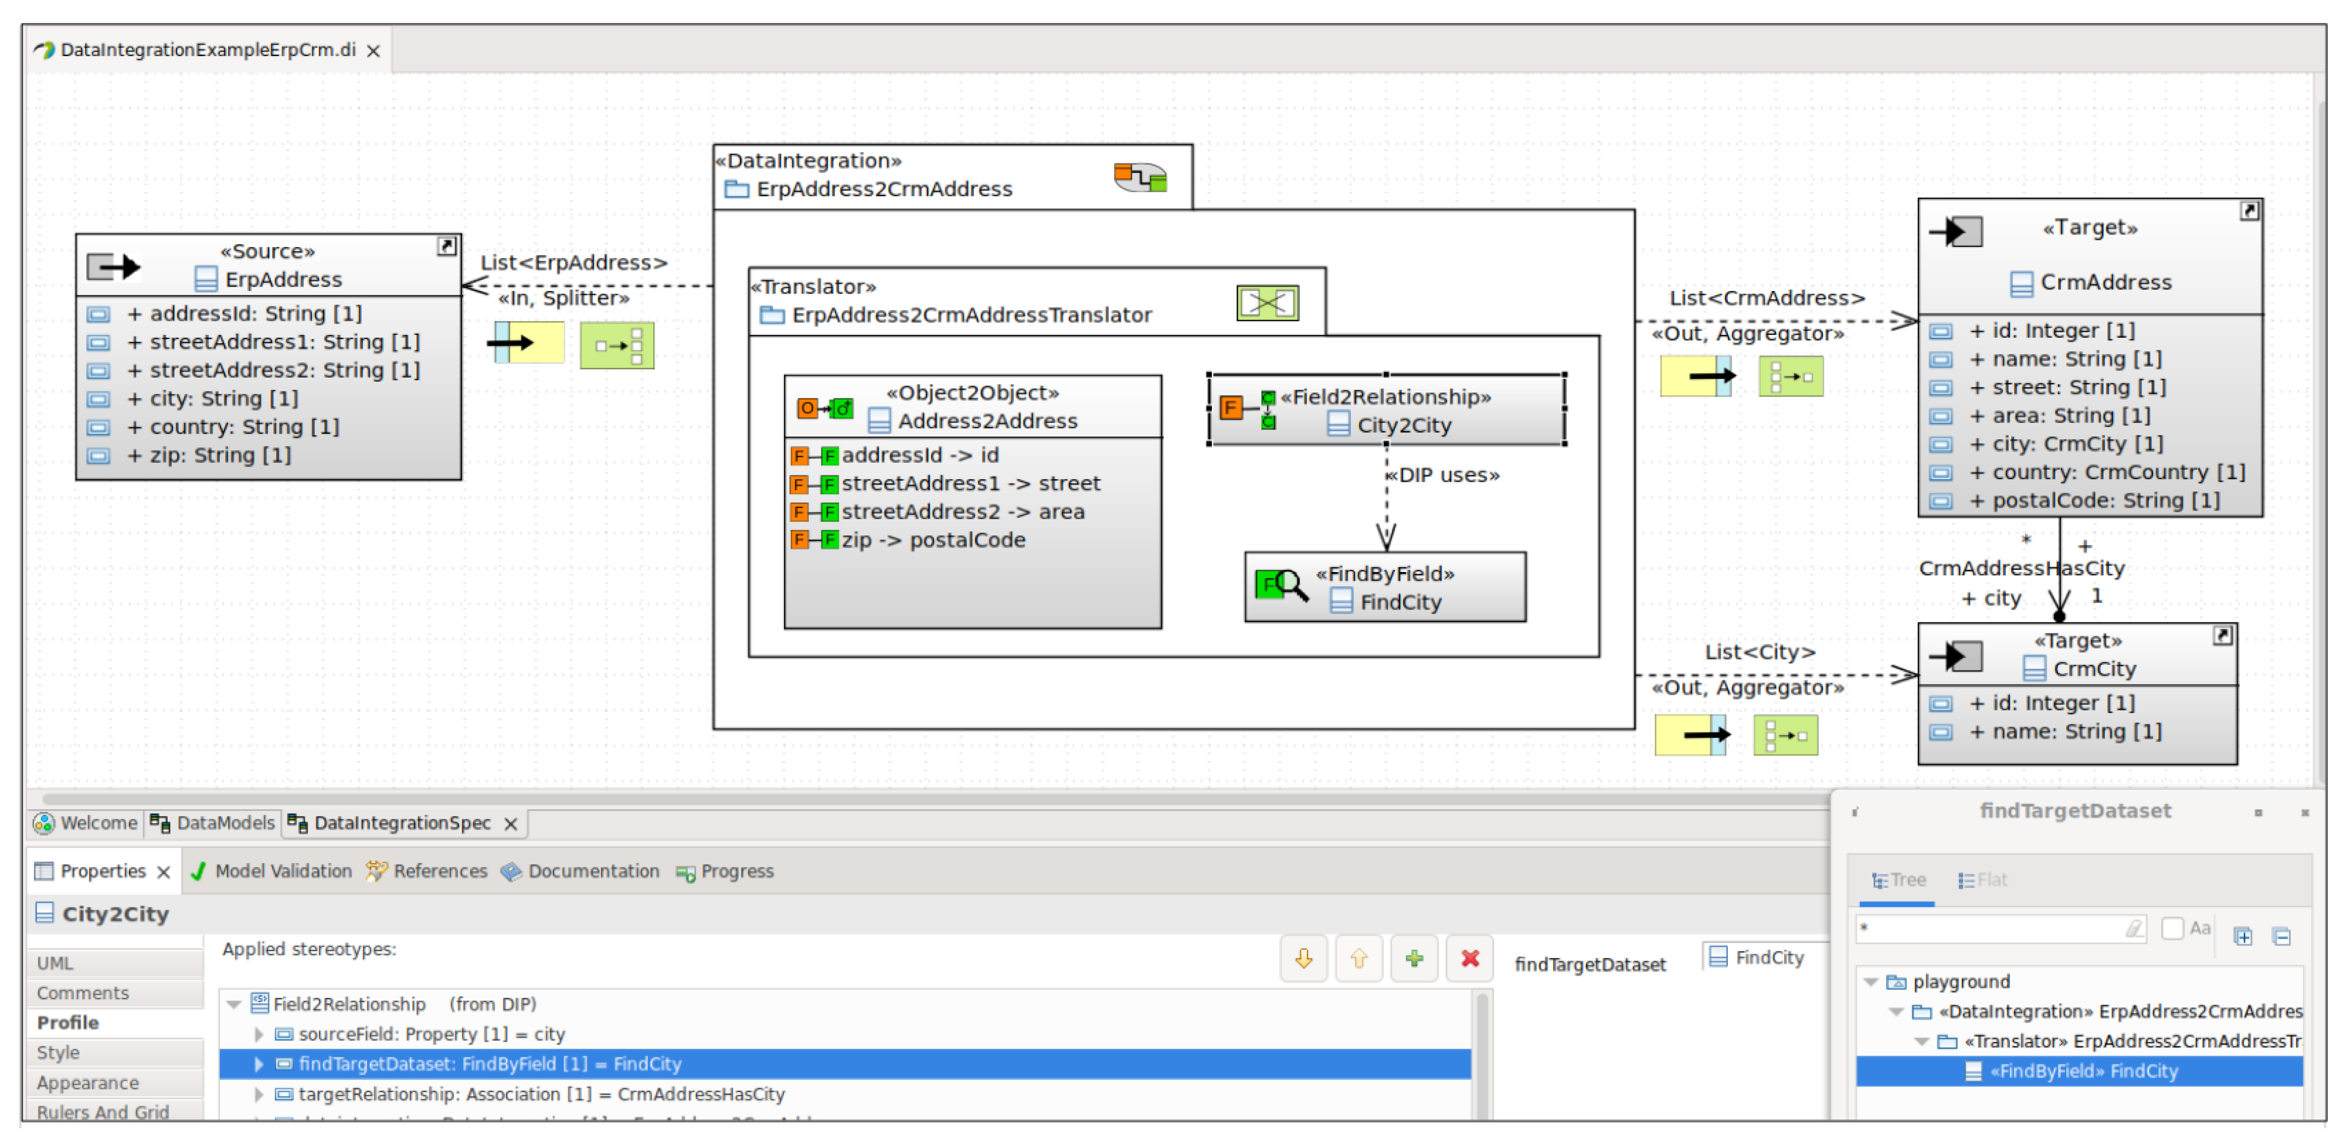Viewport: 2347px width, 1148px height.
Task: Click the green plus add stereotype button
Action: click(1414, 957)
